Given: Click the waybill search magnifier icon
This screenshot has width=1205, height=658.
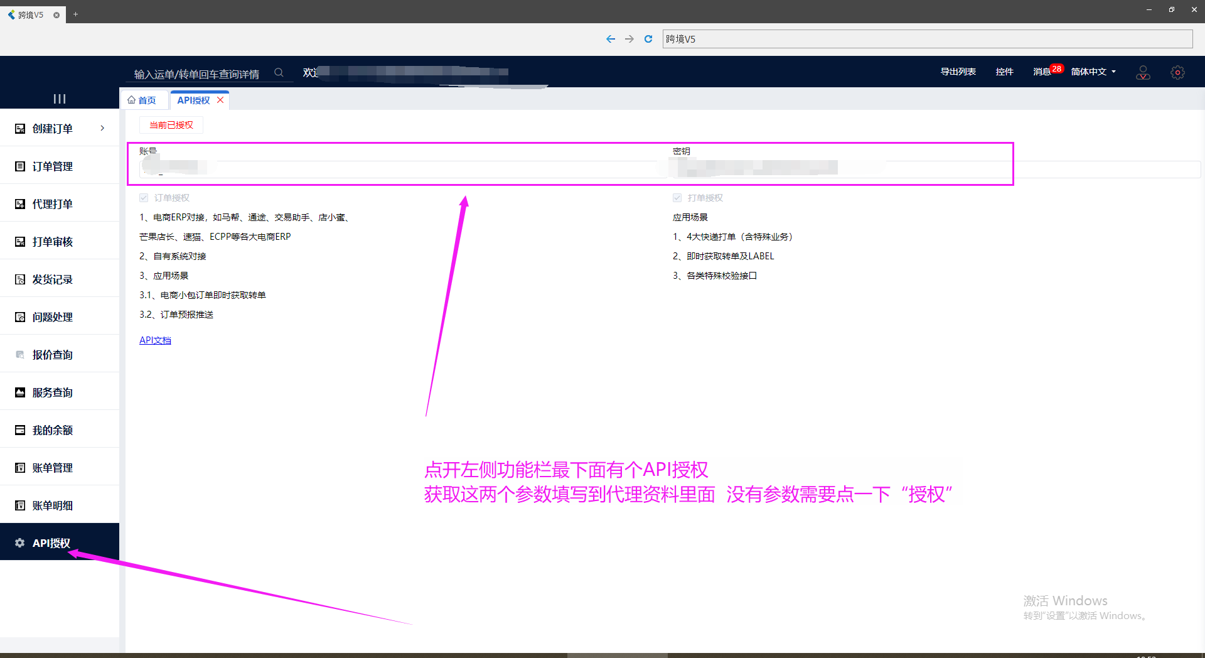Looking at the screenshot, I should pos(279,72).
